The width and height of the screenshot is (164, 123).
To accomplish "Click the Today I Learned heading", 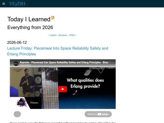I will tap(29, 19).
